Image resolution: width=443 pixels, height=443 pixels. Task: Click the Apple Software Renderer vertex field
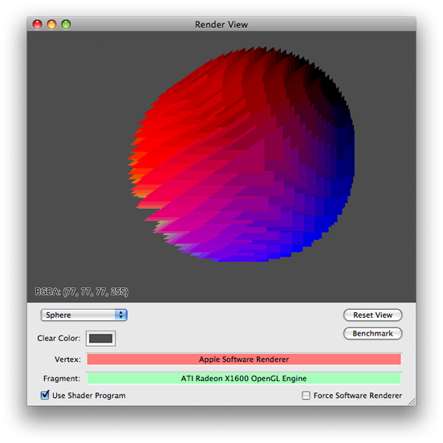coord(244,359)
